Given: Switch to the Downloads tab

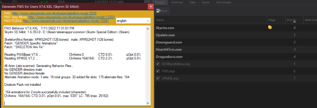Looking at the screenshot, I should 224,2.
